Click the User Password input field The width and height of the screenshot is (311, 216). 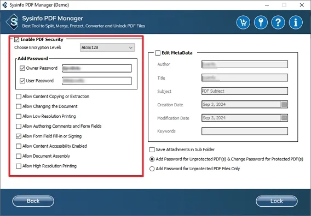[x=97, y=81]
